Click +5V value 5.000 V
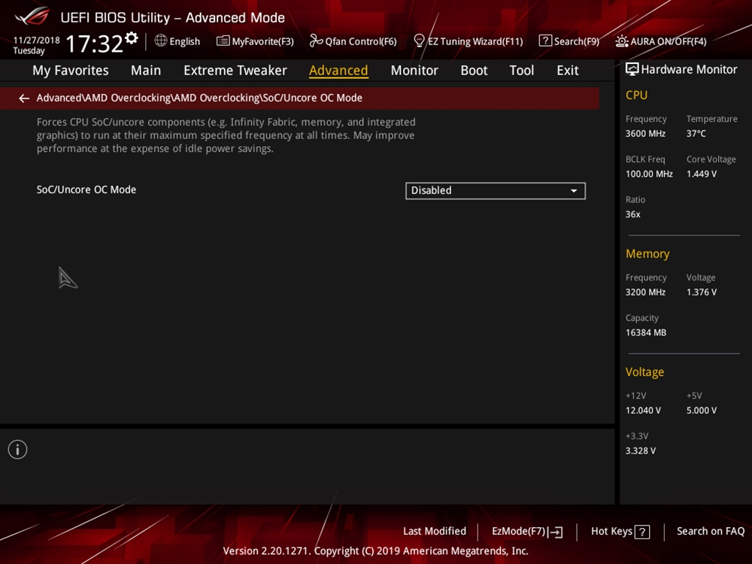The height and width of the screenshot is (564, 752). point(701,411)
